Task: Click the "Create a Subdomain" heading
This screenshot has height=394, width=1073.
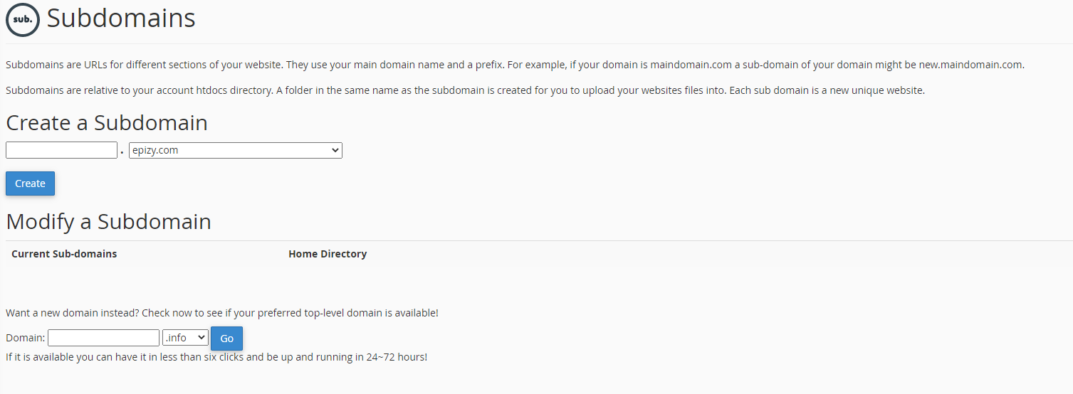Action: (107, 123)
